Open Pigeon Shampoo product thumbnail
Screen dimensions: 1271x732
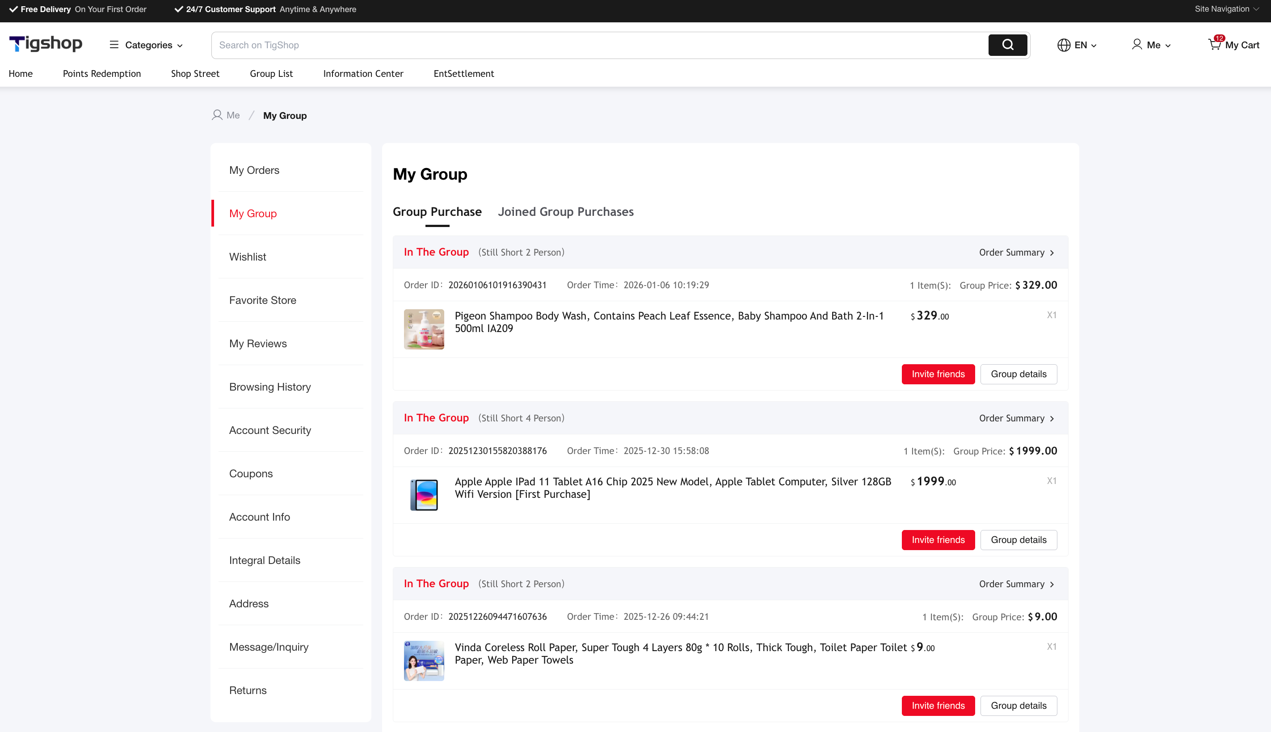(x=424, y=329)
